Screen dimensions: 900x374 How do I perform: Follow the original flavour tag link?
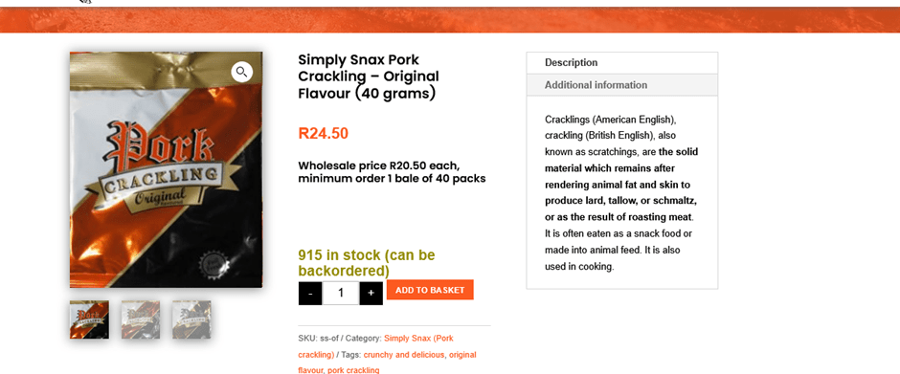click(x=387, y=363)
